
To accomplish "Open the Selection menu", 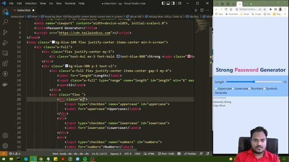I will pos(31,3).
